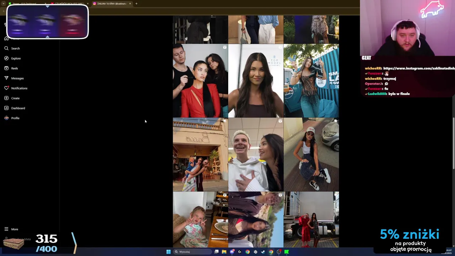455x256 pixels.
Task: Open Discord from the taskbar
Action: (232, 252)
